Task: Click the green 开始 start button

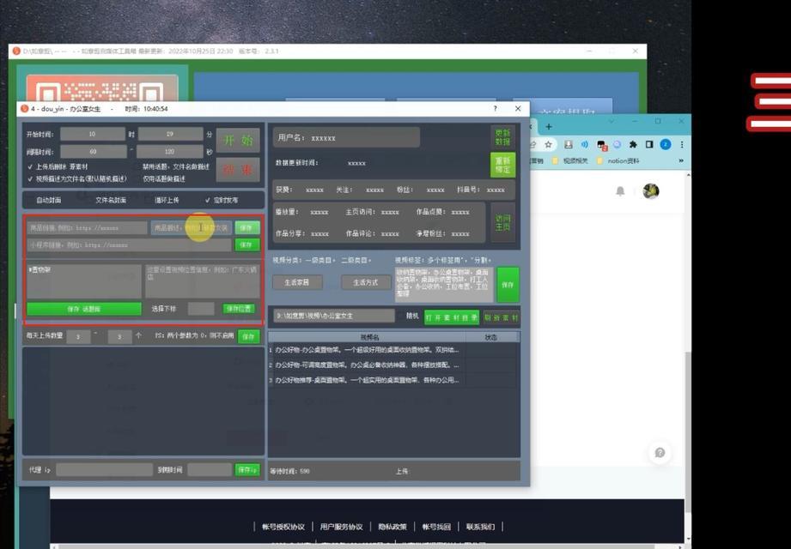Action: (x=238, y=140)
